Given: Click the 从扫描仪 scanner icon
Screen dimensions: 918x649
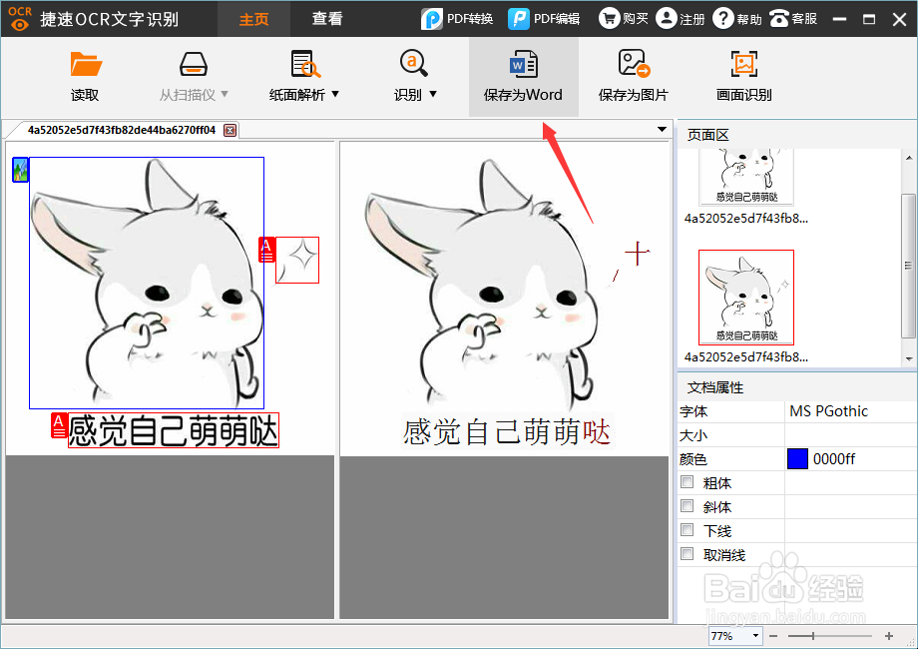Looking at the screenshot, I should click(x=194, y=64).
